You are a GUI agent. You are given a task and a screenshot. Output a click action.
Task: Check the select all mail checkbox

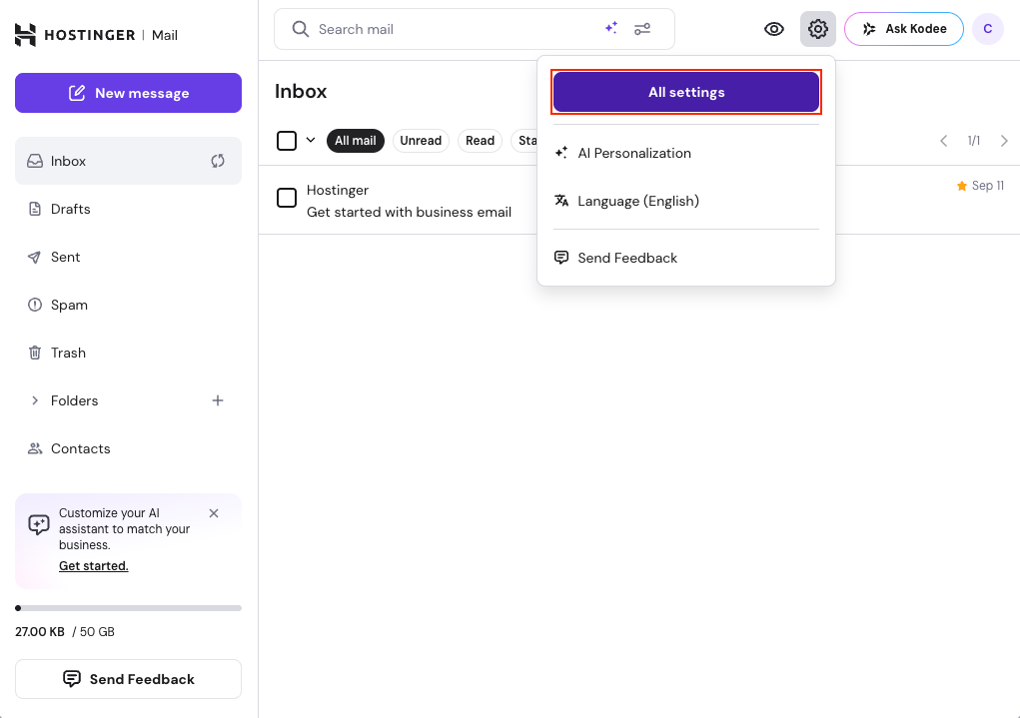click(x=287, y=141)
